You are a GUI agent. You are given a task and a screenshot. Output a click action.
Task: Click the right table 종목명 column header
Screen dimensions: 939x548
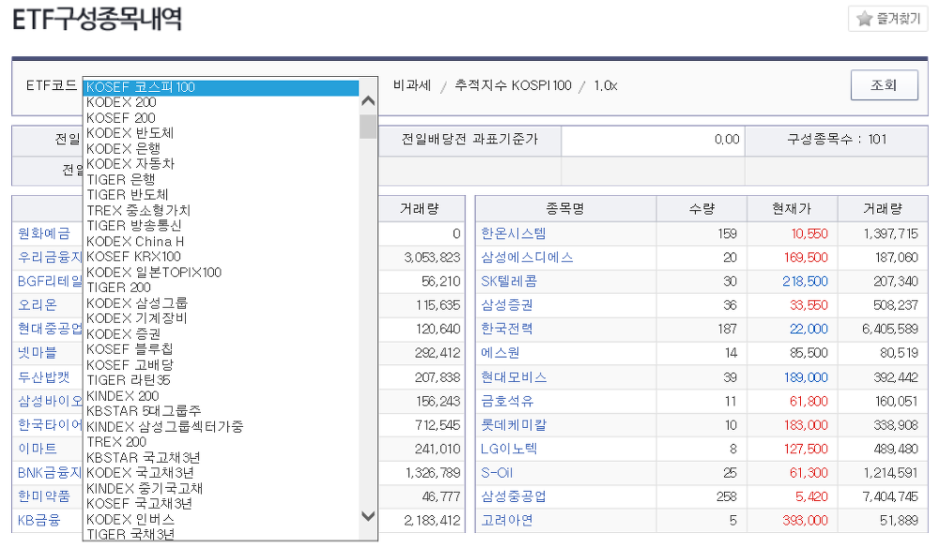pyautogui.click(x=565, y=209)
